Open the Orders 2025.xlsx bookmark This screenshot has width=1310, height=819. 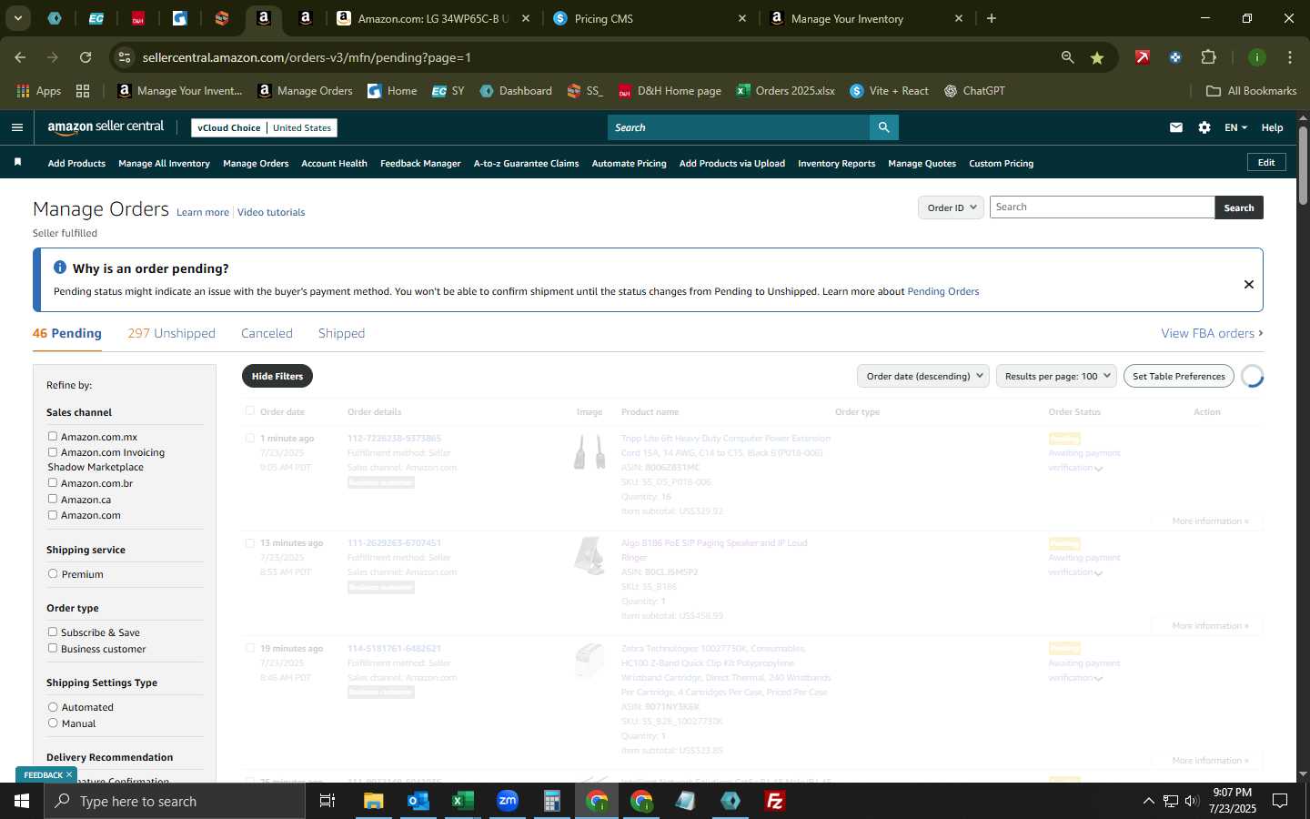pyautogui.click(x=786, y=91)
